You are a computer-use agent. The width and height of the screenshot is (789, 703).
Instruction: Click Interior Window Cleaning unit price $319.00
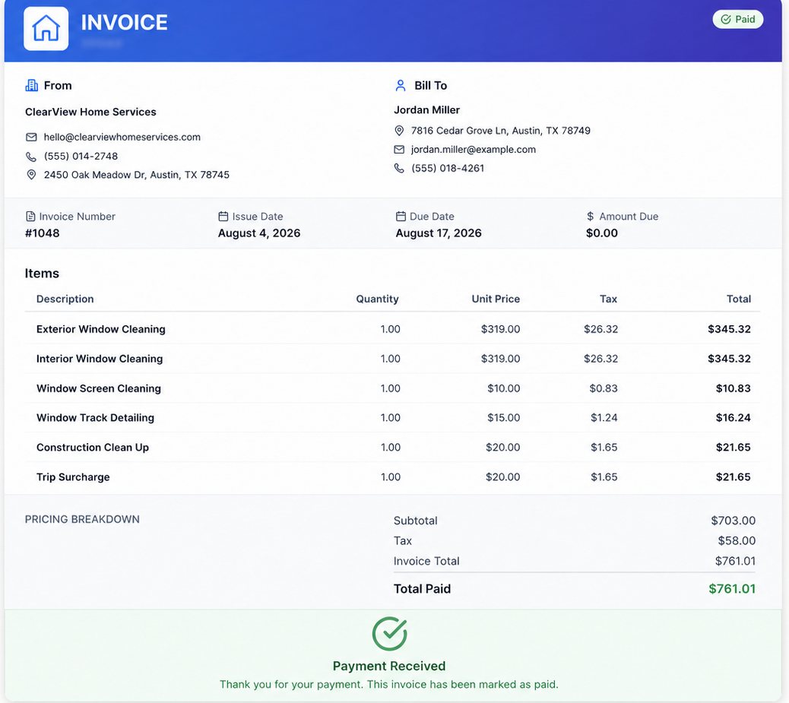(x=501, y=359)
